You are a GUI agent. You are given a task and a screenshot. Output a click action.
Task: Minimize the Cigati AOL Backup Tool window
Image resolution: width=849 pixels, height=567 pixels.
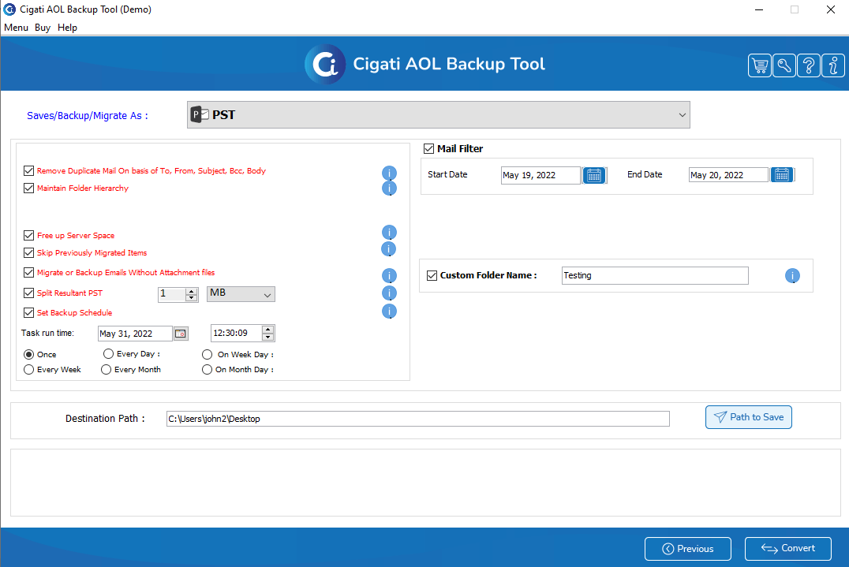(x=758, y=9)
